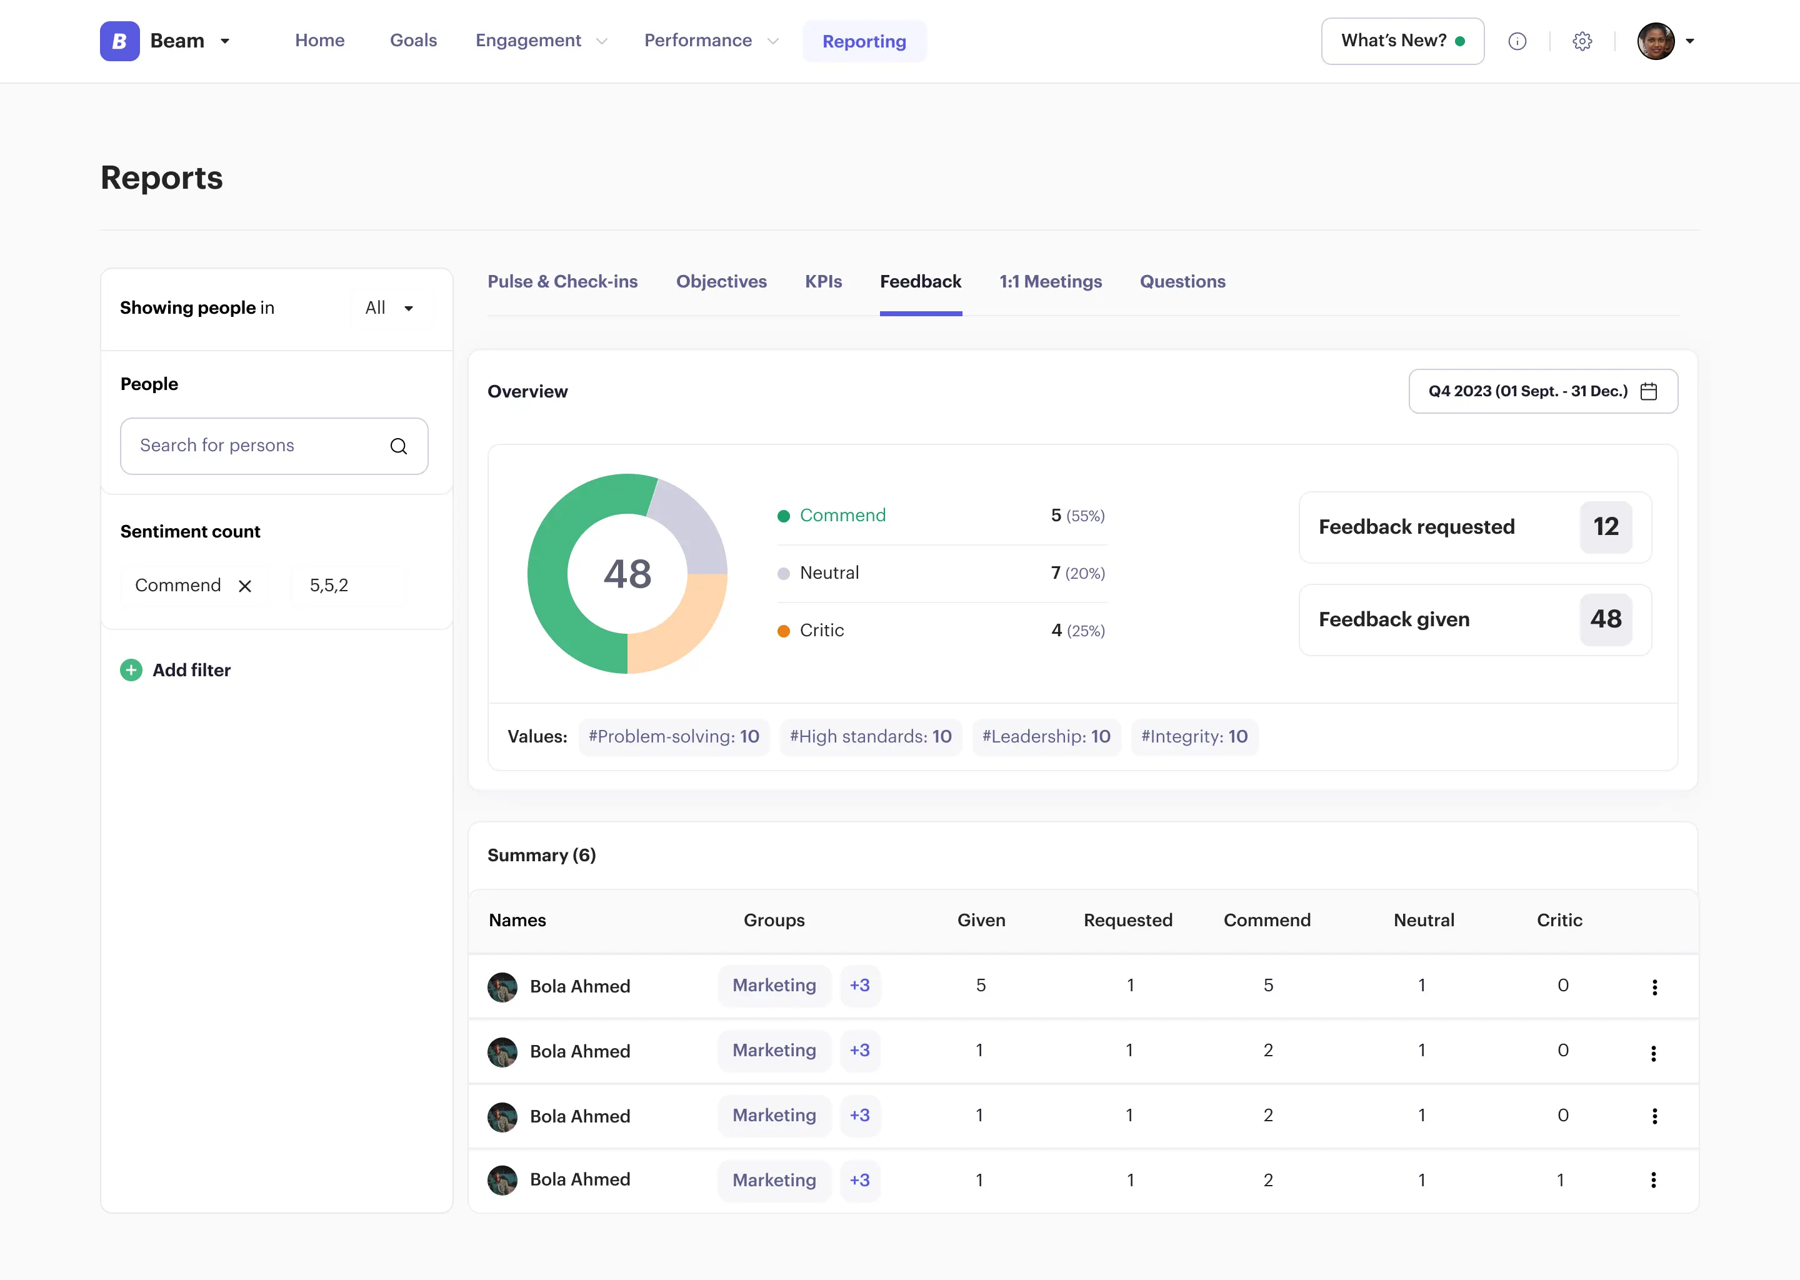Screen dimensions: 1800x1280
Task: Open the settings gear icon
Action: point(1582,41)
